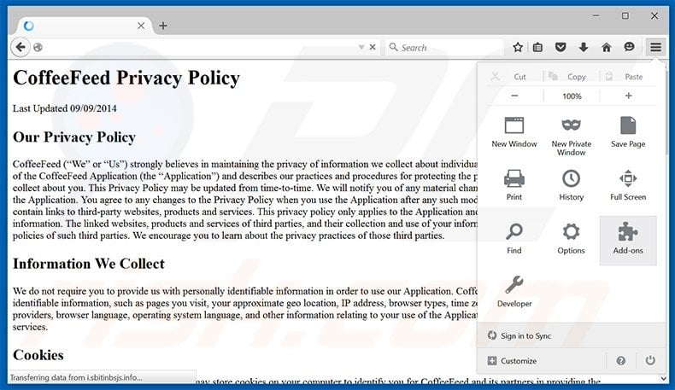The height and width of the screenshot is (390, 675).
Task: Open the URL history dropdown arrow
Action: click(x=361, y=47)
